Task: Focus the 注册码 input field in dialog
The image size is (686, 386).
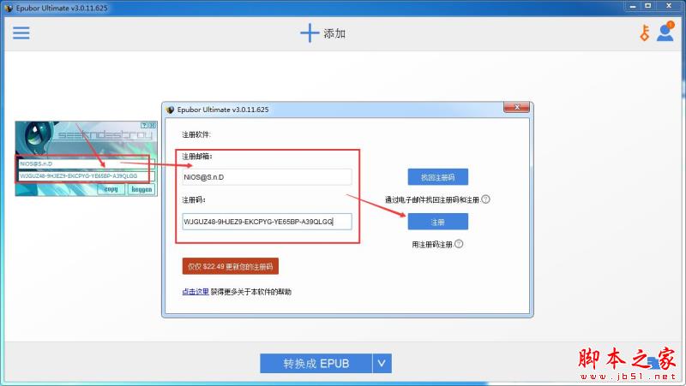Action: (267, 222)
